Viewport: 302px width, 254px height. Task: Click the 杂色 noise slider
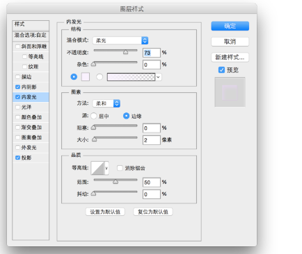coord(116,63)
